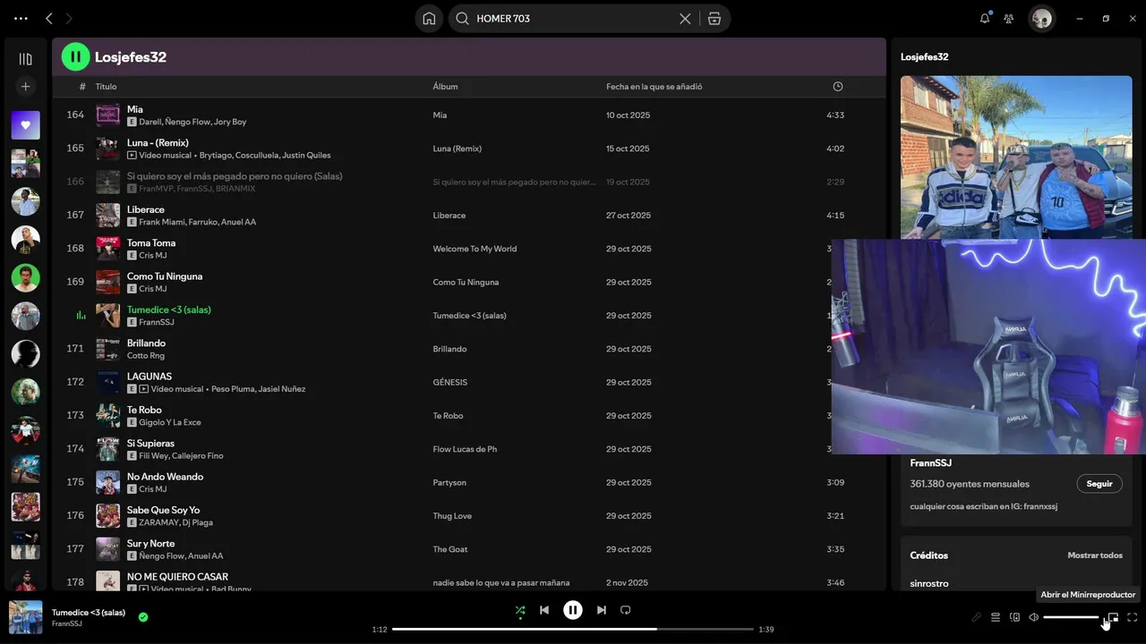The width and height of the screenshot is (1146, 644).
Task: Toggle shuffle playback
Action: (520, 610)
